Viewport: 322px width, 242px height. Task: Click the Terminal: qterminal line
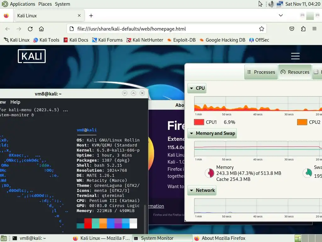point(100,196)
